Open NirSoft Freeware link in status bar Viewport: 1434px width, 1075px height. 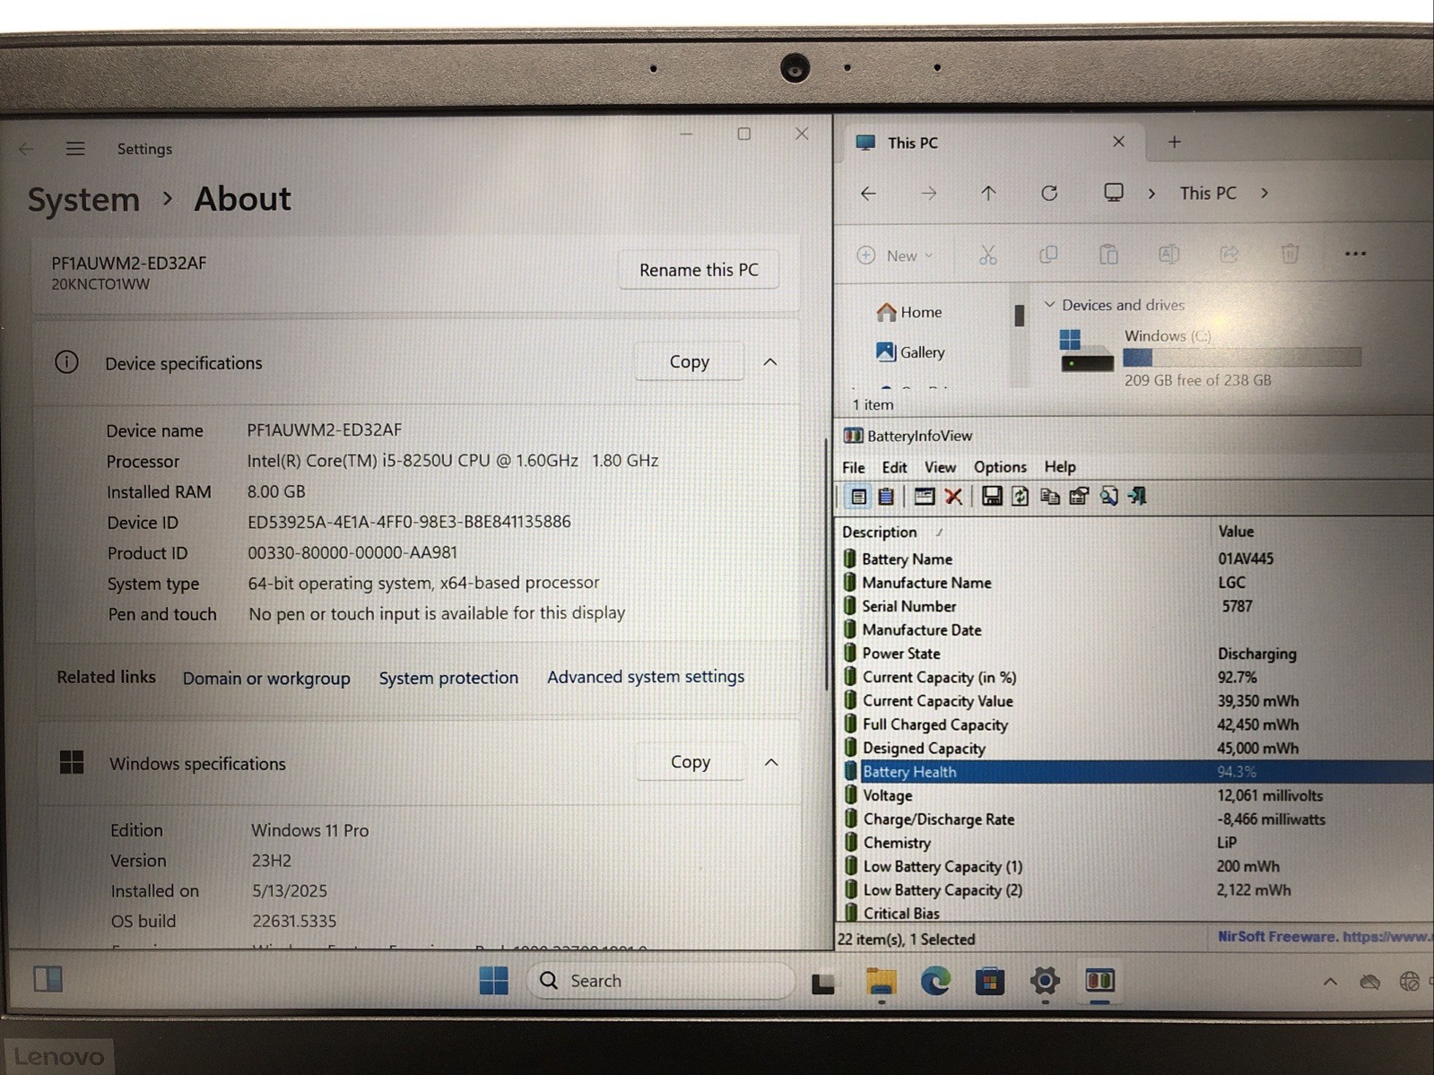click(x=1325, y=936)
